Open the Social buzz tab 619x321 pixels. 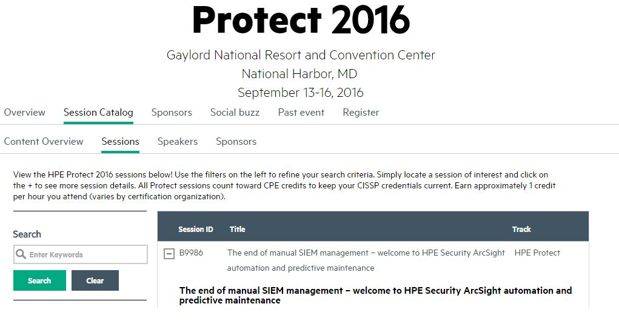[x=235, y=113]
